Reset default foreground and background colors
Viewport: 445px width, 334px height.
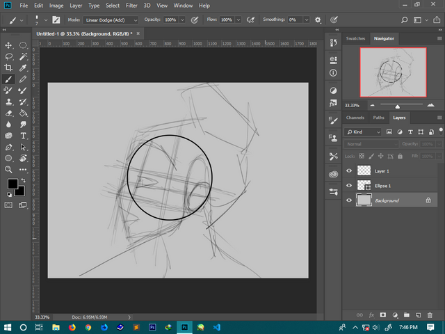(x=9, y=195)
